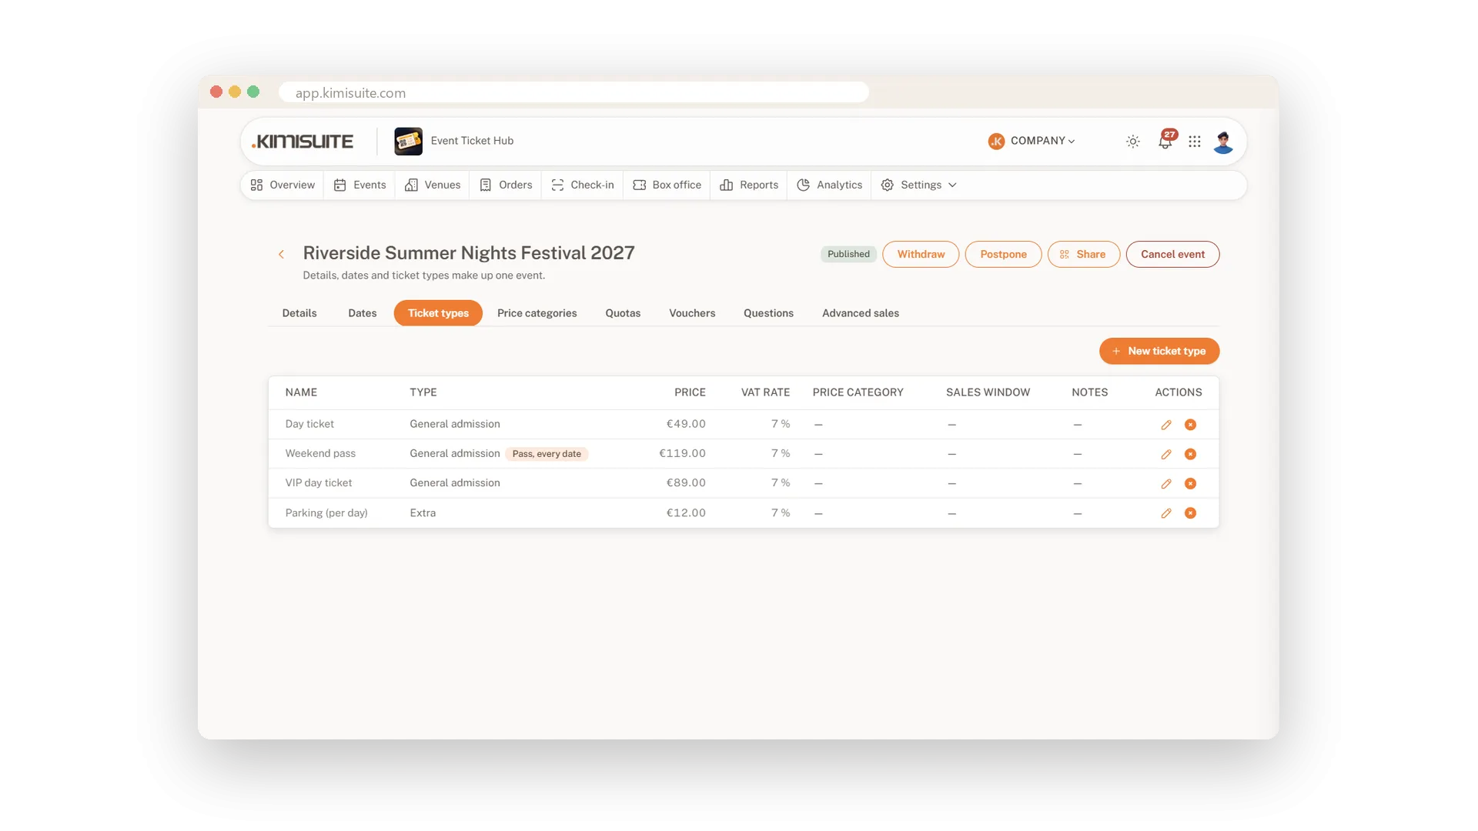Open the Analytics section
The image size is (1478, 831).
pos(830,185)
